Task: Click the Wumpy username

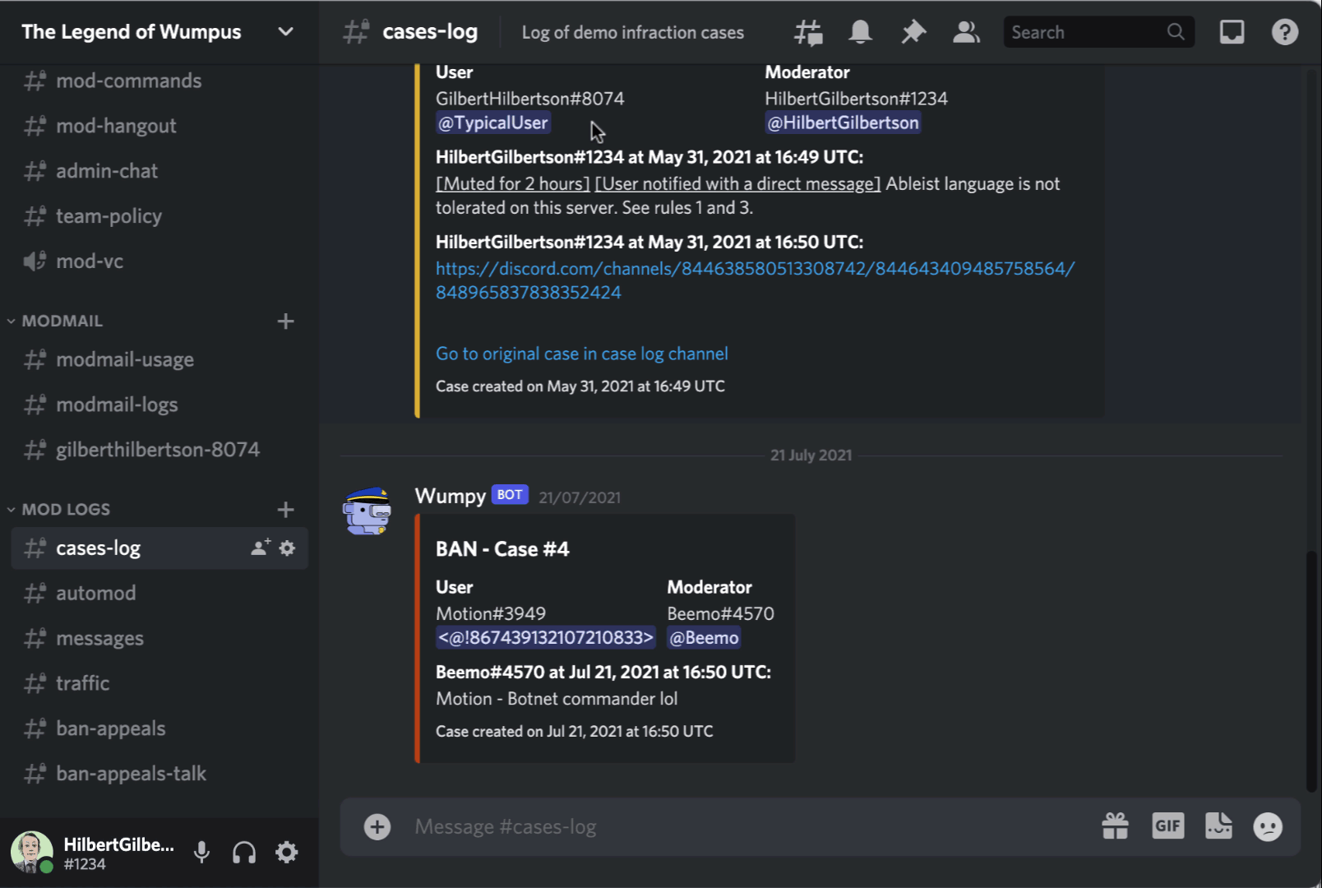Action: tap(451, 496)
